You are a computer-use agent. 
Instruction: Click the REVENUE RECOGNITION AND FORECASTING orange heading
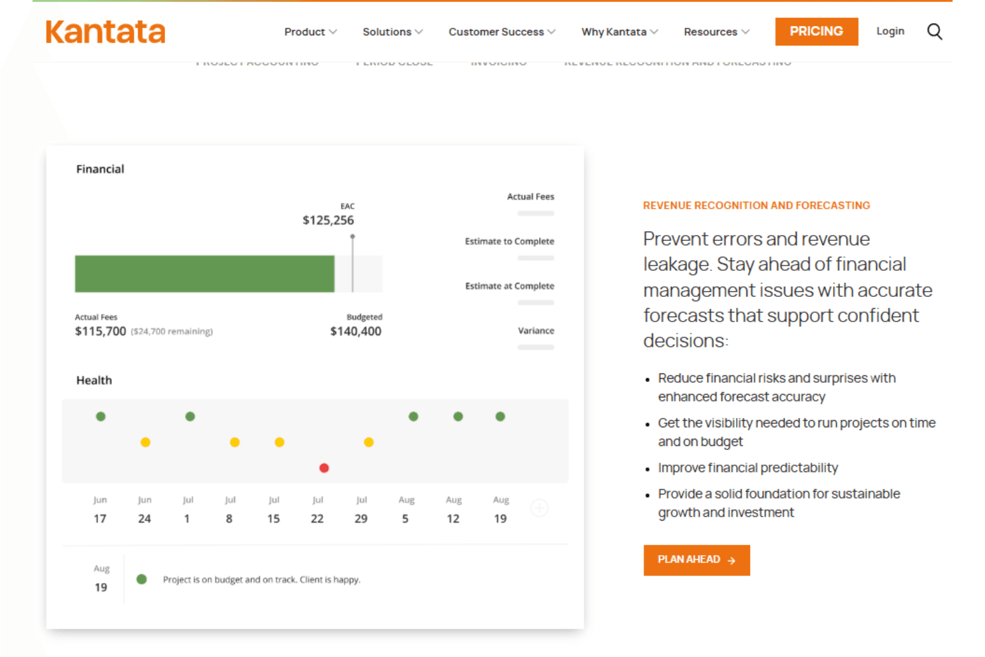click(757, 206)
